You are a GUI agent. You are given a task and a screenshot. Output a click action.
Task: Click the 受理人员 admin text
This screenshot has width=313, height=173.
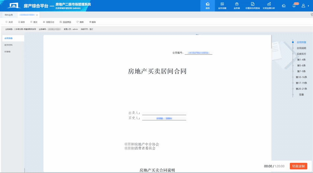pyautogui.click(x=71, y=29)
